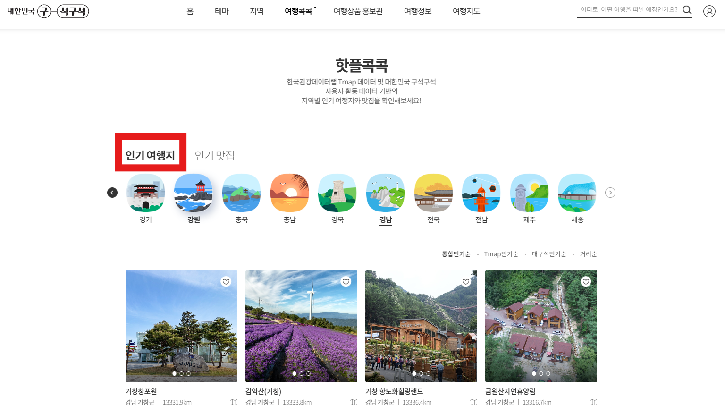Open the map icon for 거창창포원
This screenshot has height=413, width=725.
click(x=233, y=402)
